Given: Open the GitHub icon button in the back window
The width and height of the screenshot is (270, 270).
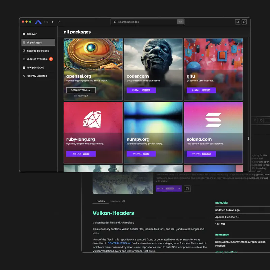Looking at the screenshot, I should click(x=187, y=189).
